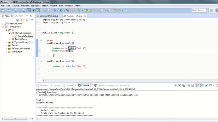Image resolution: width=218 pixels, height=122 pixels.
Task: Open the New file dropdown arrow
Action: pos(6,10)
